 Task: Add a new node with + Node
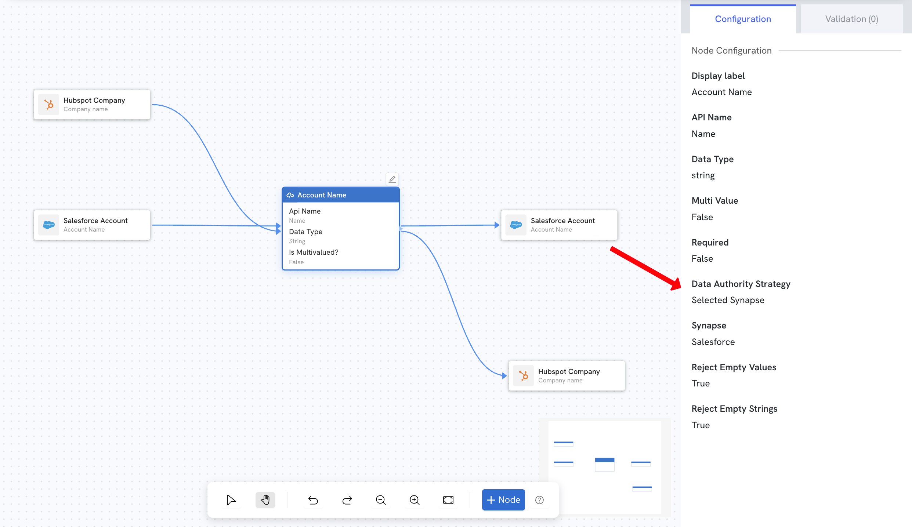tap(503, 500)
